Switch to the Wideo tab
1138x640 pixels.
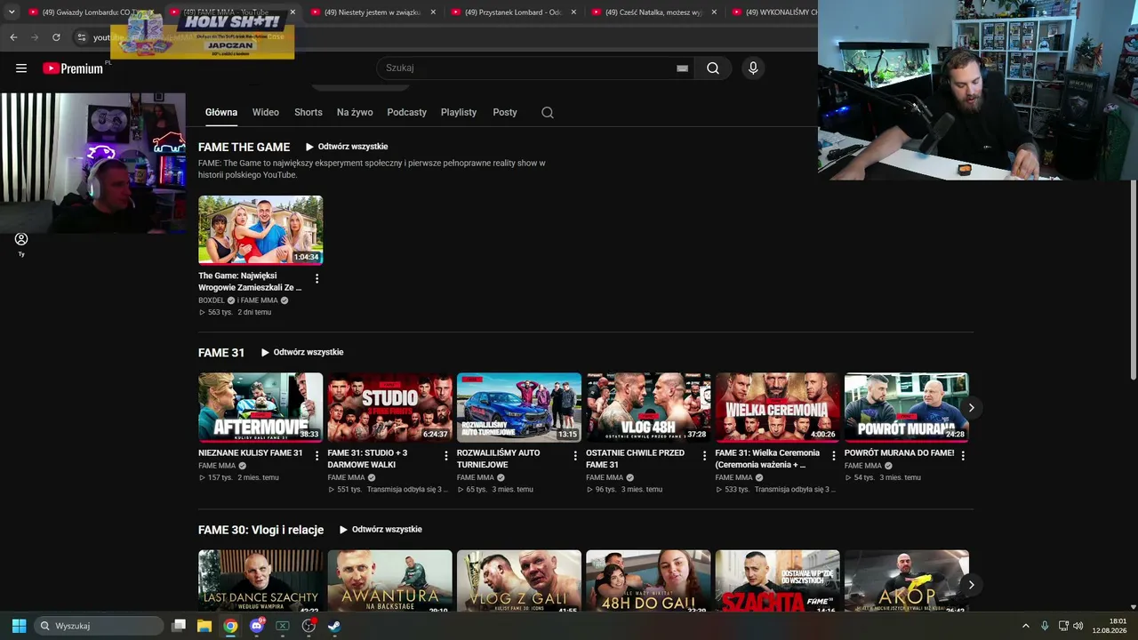point(266,113)
